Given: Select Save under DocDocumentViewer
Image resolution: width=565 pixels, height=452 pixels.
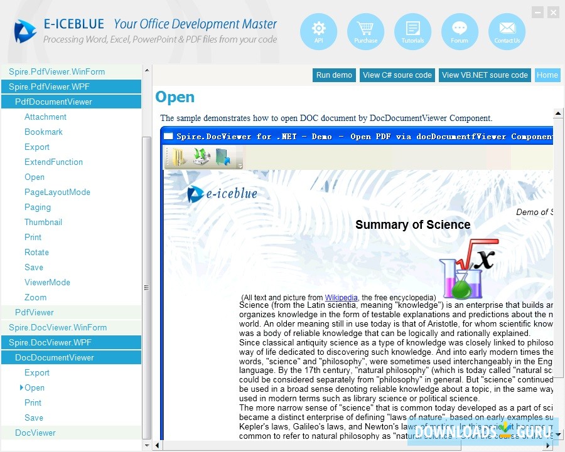Looking at the screenshot, I should point(33,418).
